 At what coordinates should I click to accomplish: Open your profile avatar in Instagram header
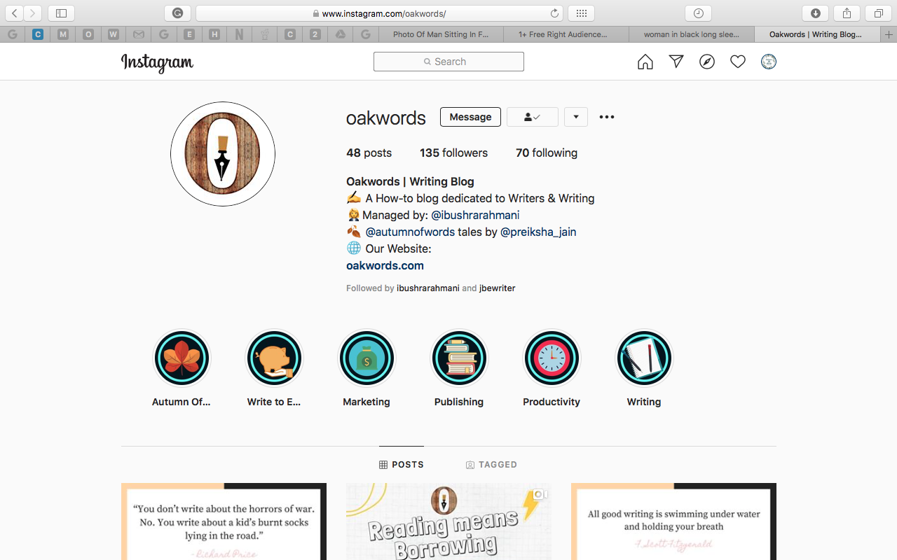tap(769, 62)
